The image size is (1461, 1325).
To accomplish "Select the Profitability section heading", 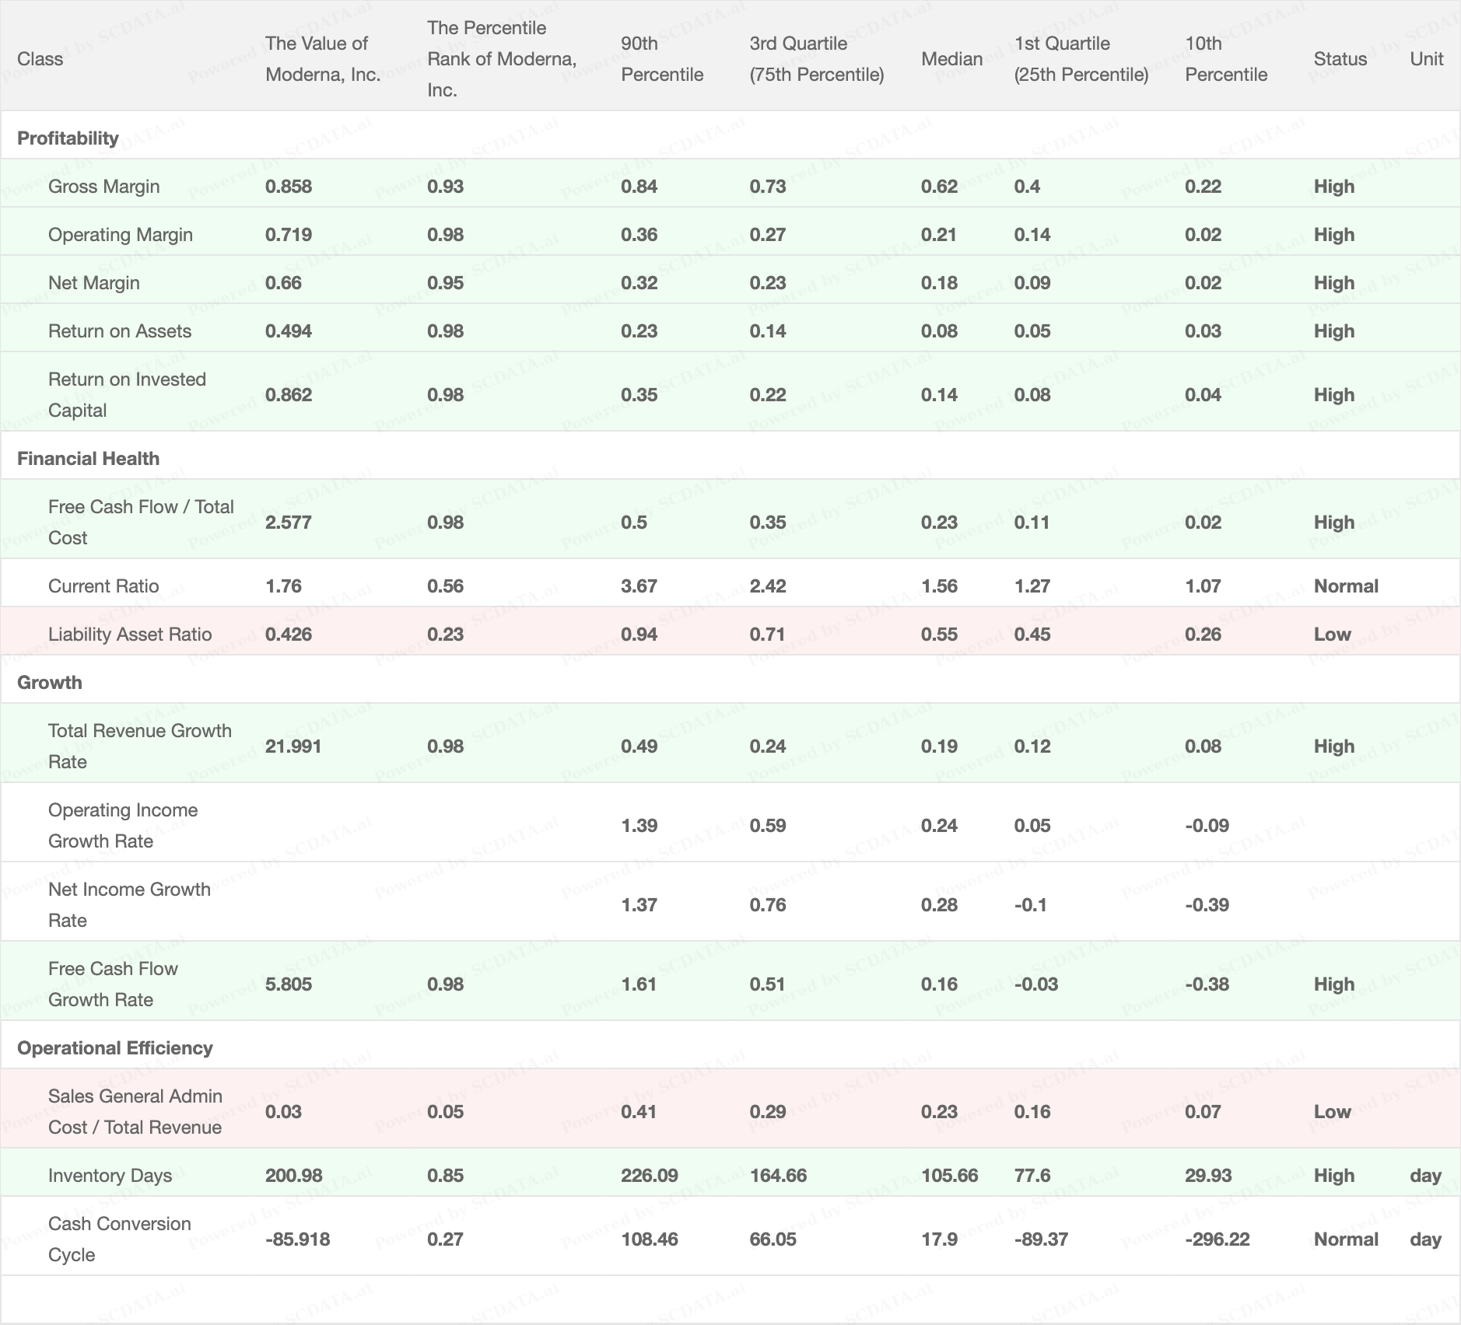I will pos(68,138).
